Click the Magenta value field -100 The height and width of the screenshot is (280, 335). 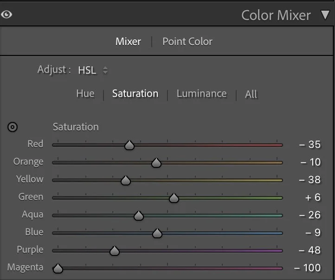pyautogui.click(x=308, y=268)
